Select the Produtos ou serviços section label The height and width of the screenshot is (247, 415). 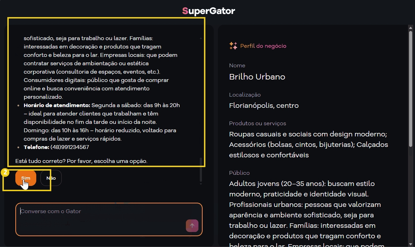pos(257,123)
